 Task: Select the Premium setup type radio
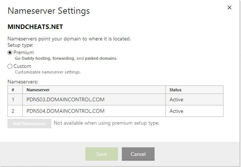[x=10, y=53]
